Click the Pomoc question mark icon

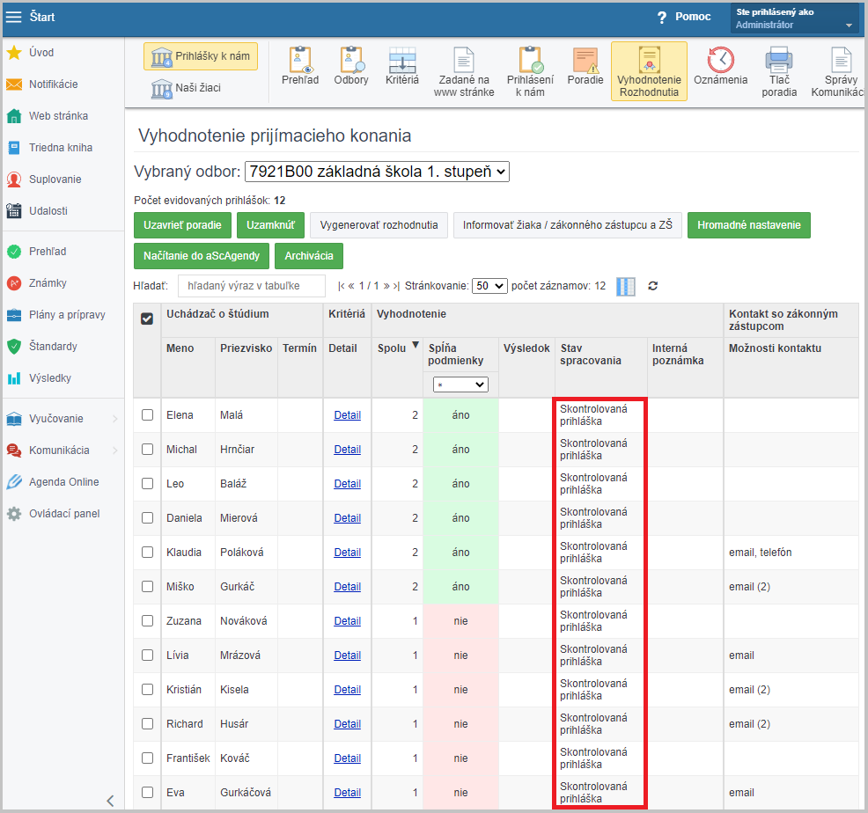(661, 18)
